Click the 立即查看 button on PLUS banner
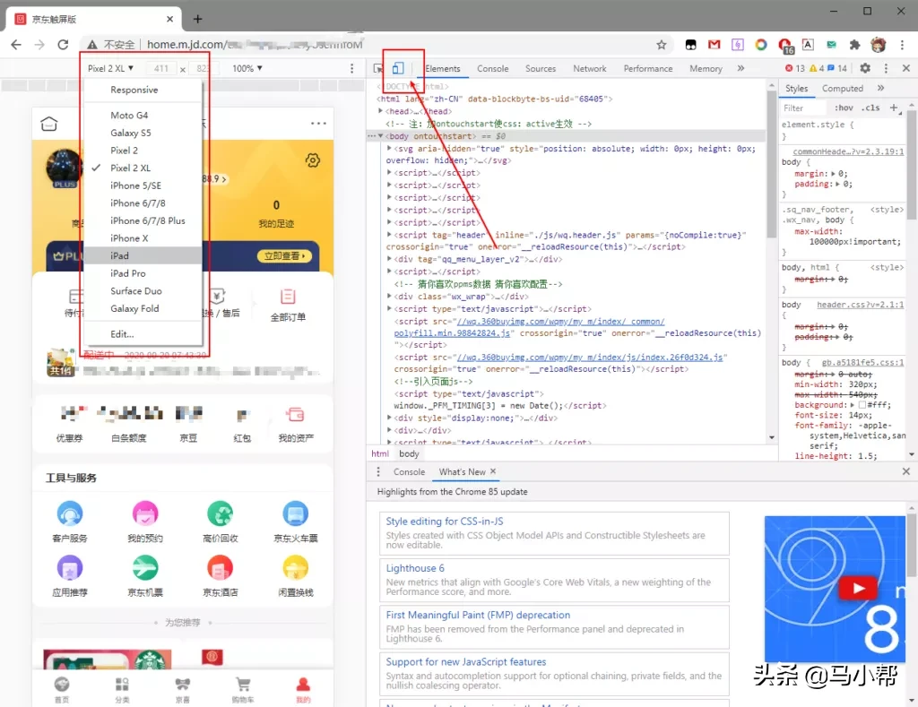The width and height of the screenshot is (918, 707). pyautogui.click(x=284, y=256)
